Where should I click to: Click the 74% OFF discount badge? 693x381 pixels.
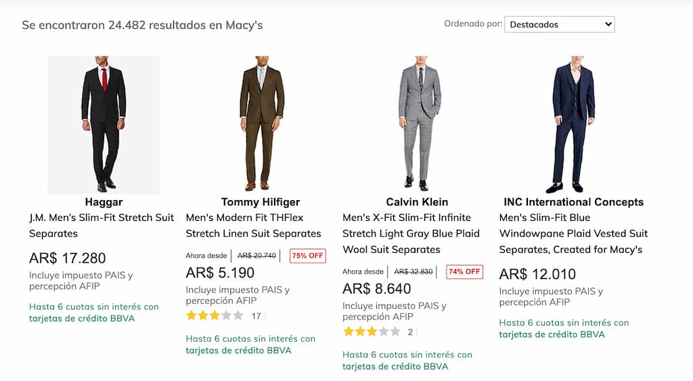[464, 272]
